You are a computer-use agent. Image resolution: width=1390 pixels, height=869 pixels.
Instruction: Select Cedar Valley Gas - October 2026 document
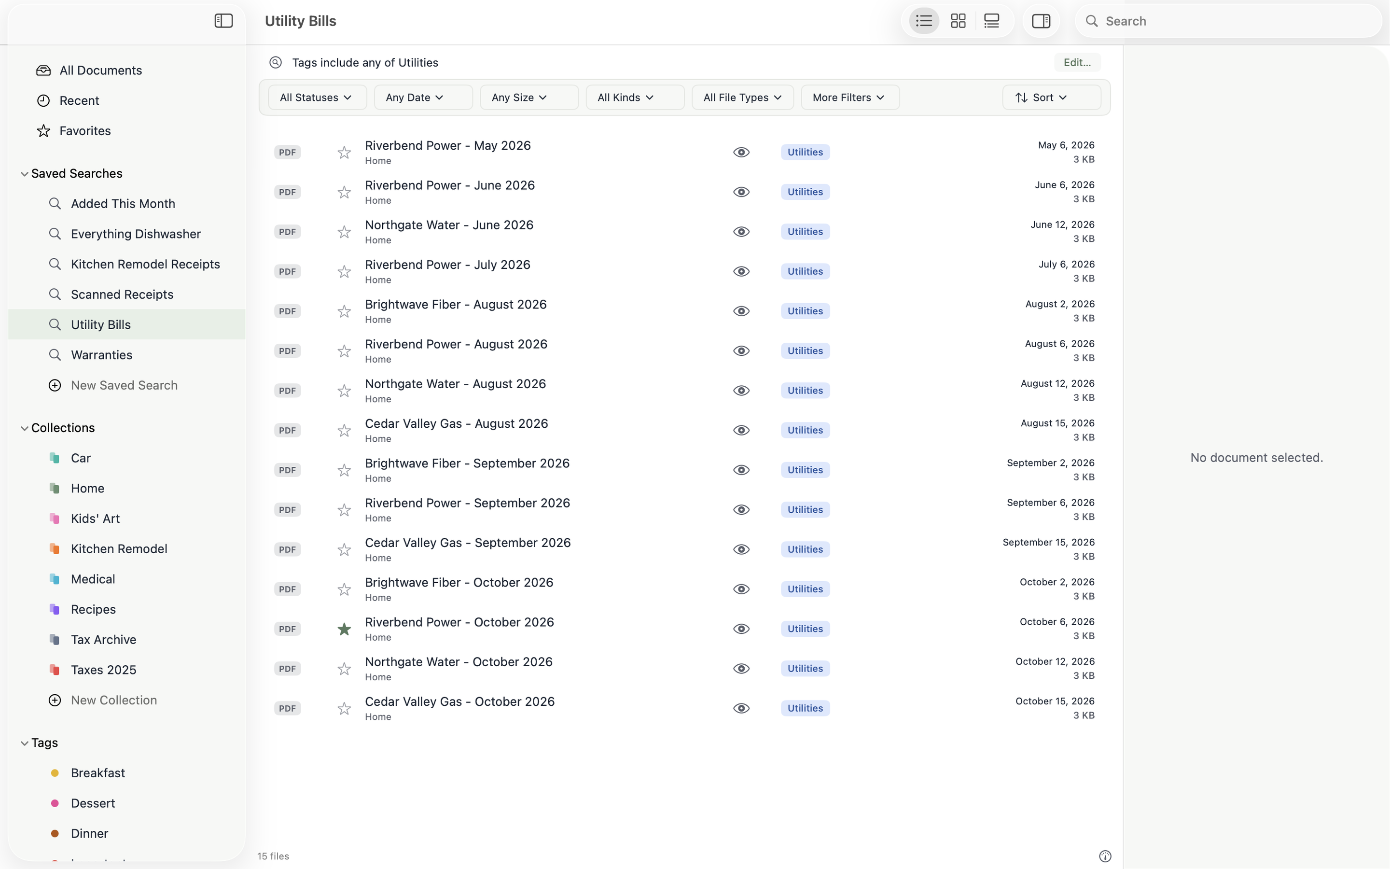click(x=684, y=709)
